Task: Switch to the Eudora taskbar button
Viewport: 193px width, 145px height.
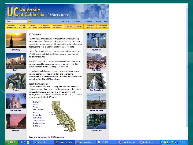Action: (43, 142)
